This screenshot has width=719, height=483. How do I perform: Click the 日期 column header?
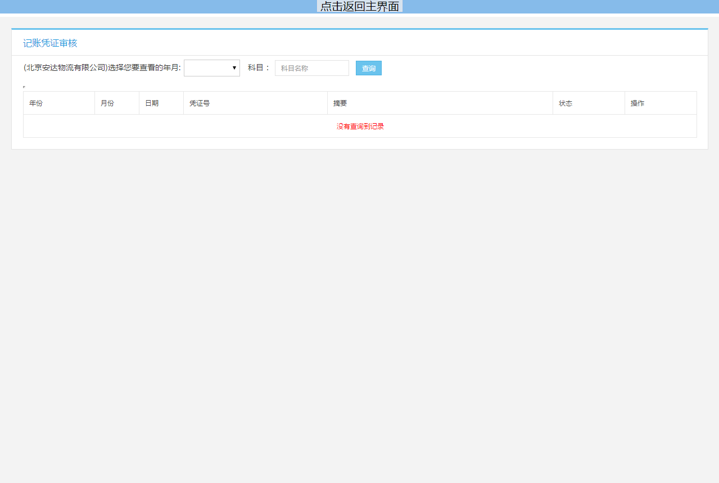click(x=152, y=103)
